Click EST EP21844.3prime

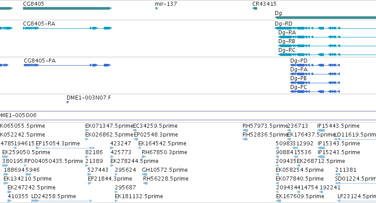[x=110, y=179]
